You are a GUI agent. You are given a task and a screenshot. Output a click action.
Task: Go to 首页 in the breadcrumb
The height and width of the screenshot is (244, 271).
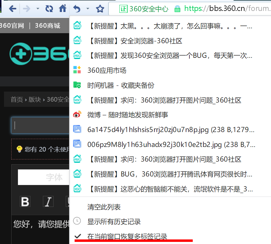pyautogui.click(x=17, y=99)
